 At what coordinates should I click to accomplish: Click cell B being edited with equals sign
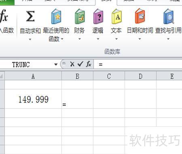tap(77, 99)
